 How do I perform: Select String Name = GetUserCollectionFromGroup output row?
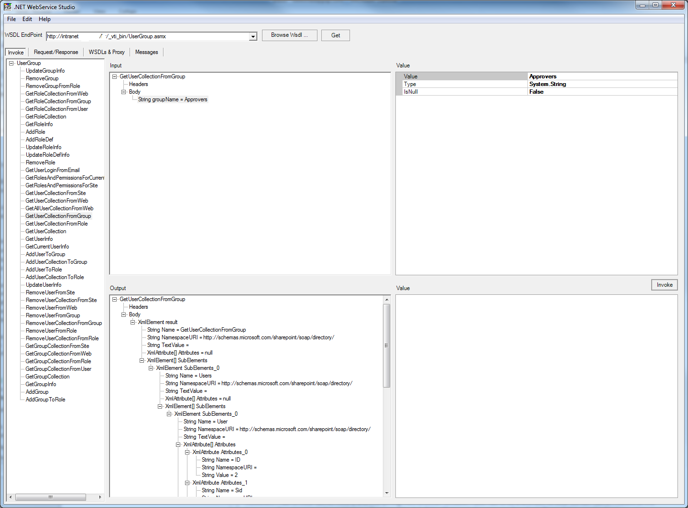[197, 330]
